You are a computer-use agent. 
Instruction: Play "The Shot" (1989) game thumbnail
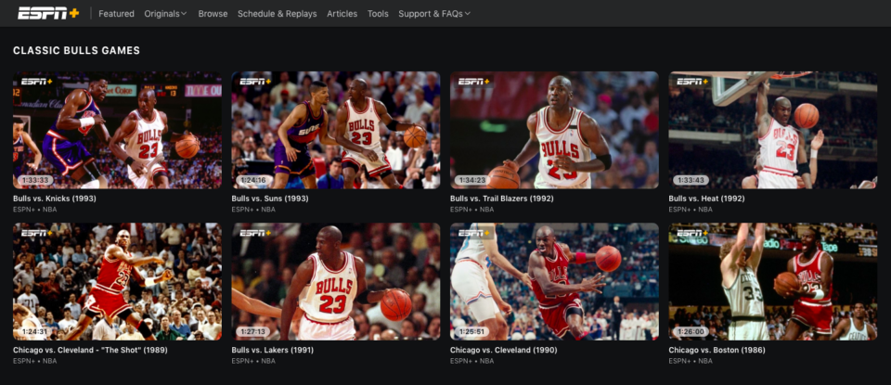pyautogui.click(x=118, y=282)
